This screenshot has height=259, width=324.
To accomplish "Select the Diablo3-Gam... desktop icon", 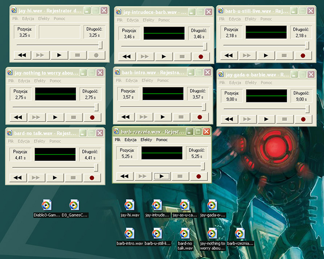I will click(x=47, y=208).
